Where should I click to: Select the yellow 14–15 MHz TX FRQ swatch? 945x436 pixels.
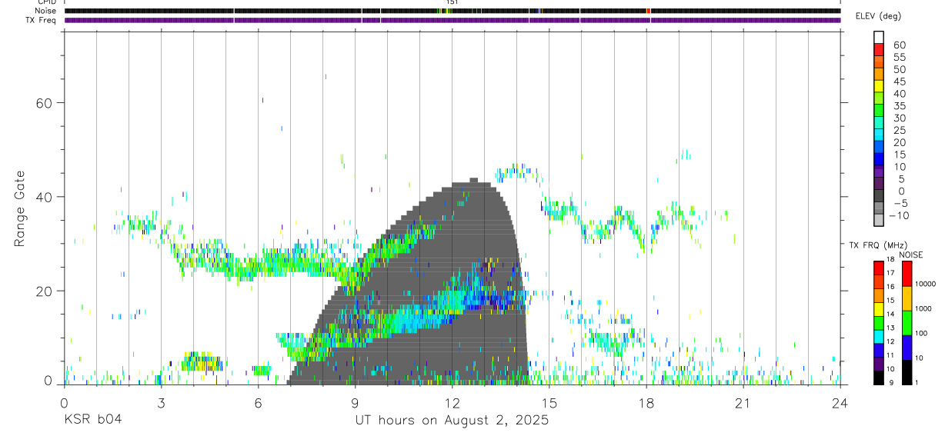(x=879, y=309)
